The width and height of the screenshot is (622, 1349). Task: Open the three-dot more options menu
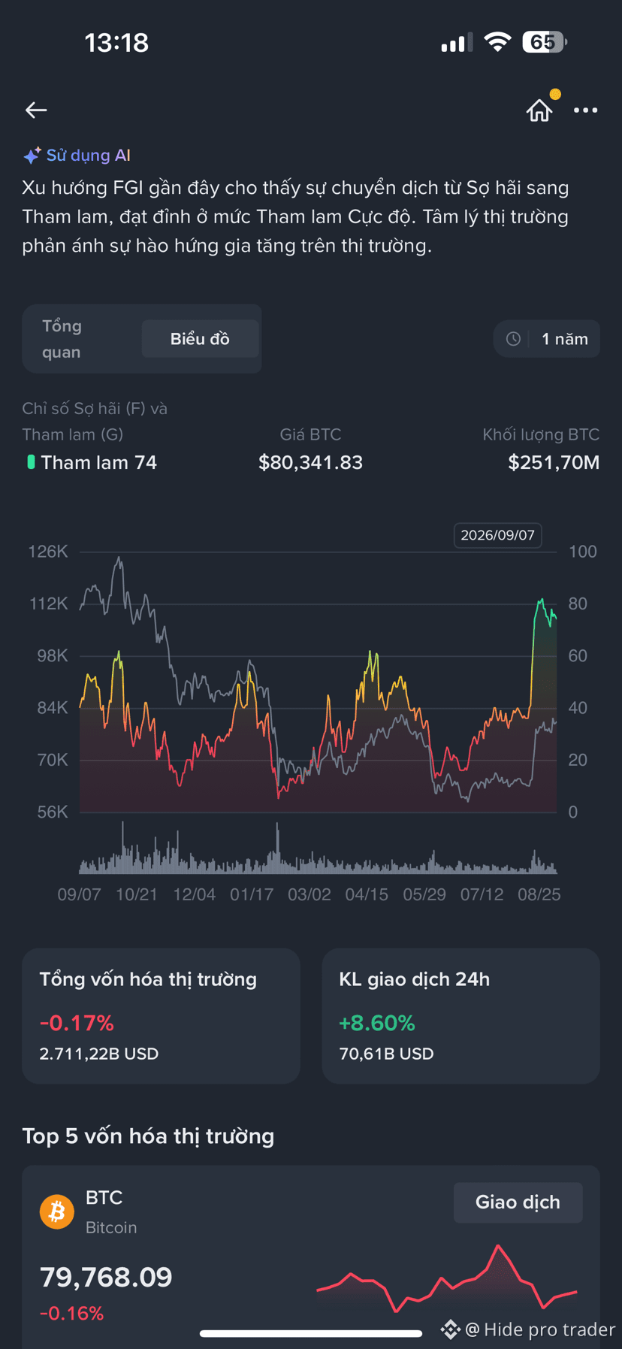[585, 110]
